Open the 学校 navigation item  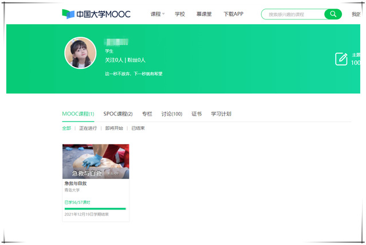pos(180,14)
